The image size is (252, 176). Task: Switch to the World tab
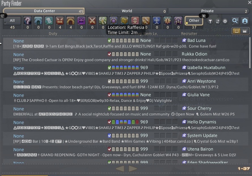(x=126, y=11)
